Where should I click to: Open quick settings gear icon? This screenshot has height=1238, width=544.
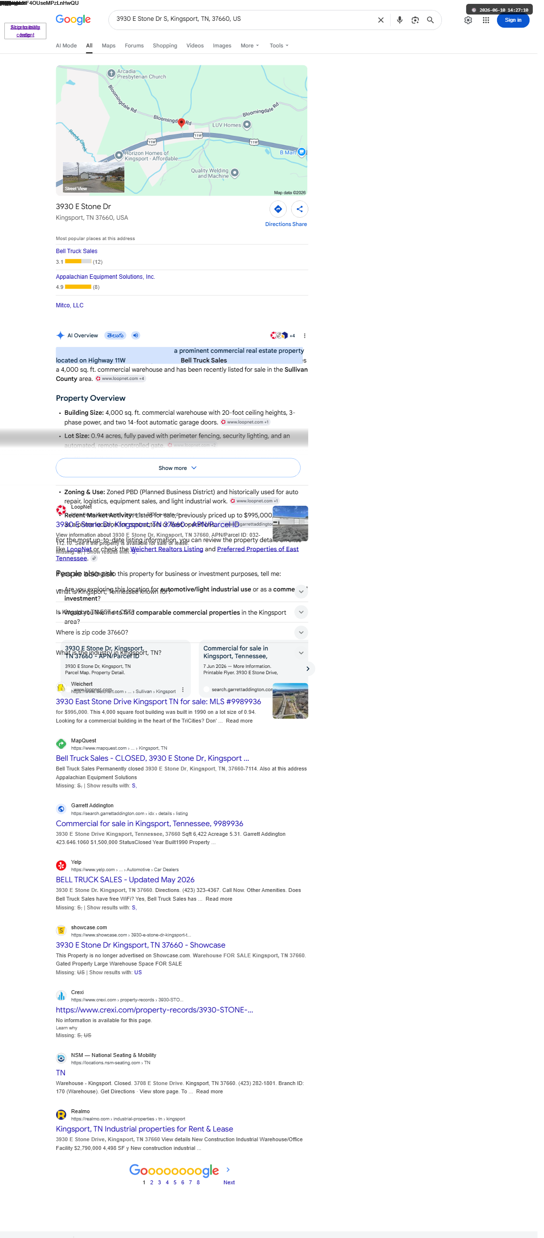[468, 20]
